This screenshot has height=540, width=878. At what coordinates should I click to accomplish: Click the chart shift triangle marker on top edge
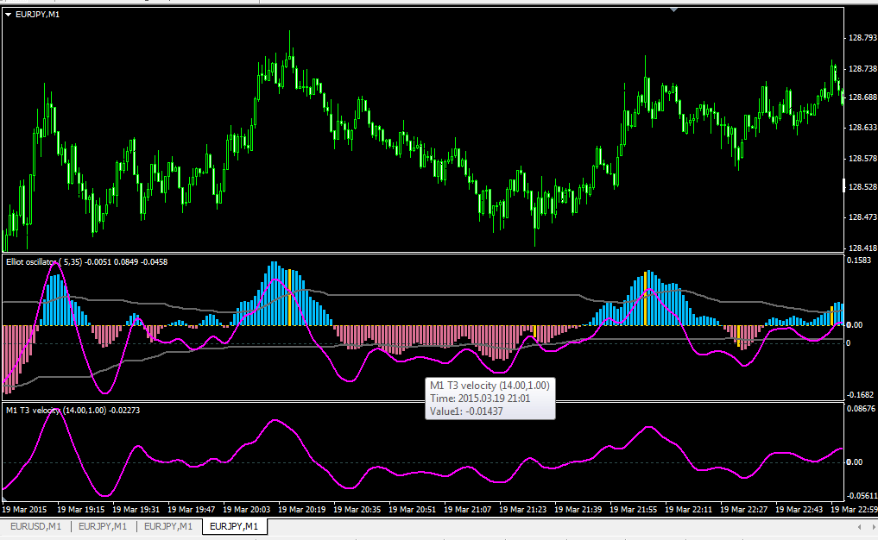(673, 9)
